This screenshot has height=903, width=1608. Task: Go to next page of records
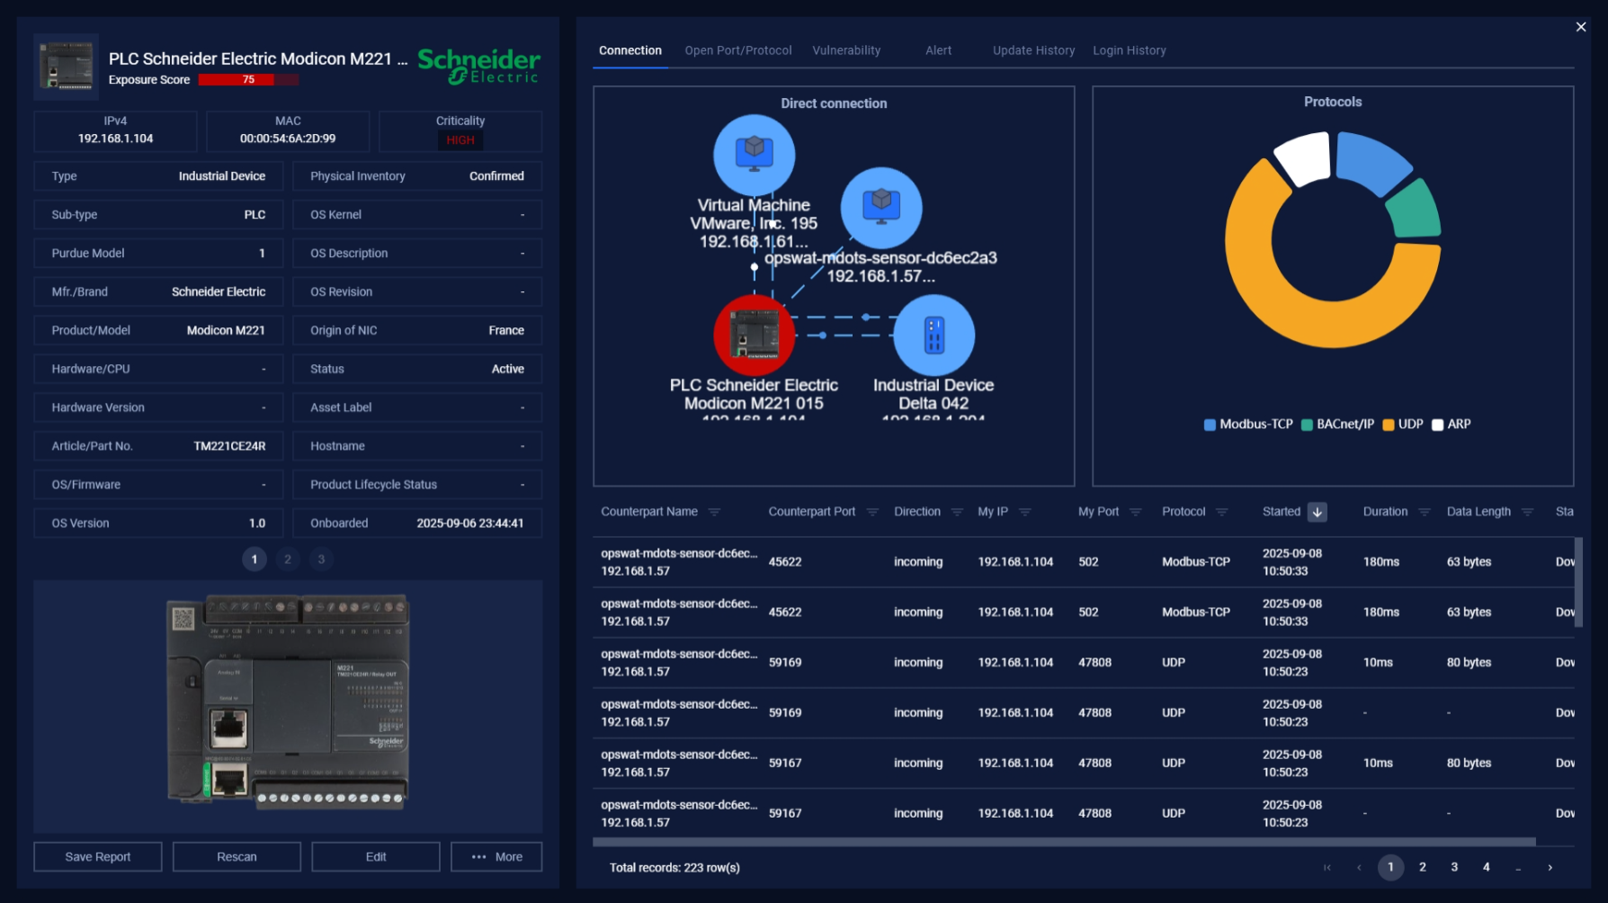click(1550, 867)
